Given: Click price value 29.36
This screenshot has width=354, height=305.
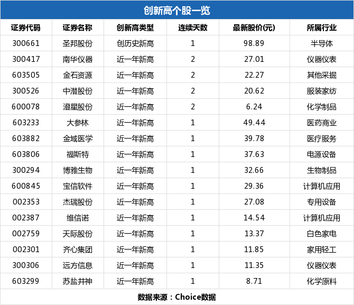Looking at the screenshot, I should pyautogui.click(x=254, y=186).
